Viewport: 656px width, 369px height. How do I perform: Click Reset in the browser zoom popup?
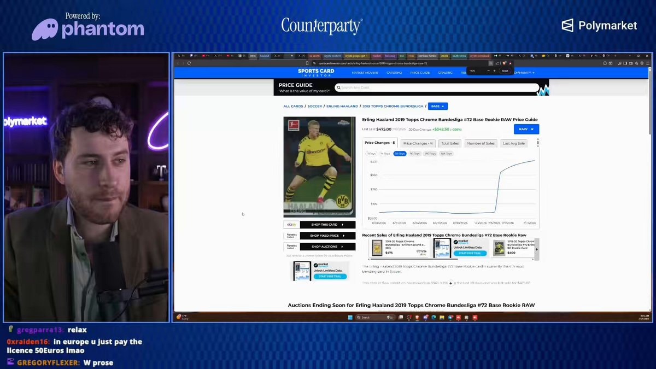pyautogui.click(x=505, y=71)
